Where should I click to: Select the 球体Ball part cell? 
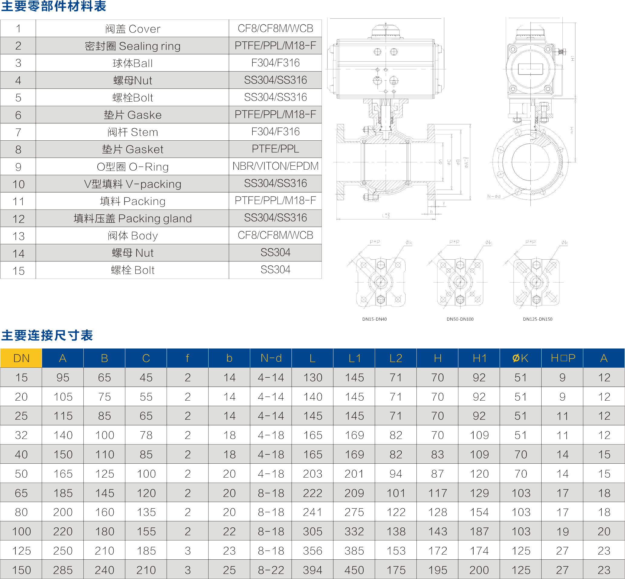click(132, 63)
